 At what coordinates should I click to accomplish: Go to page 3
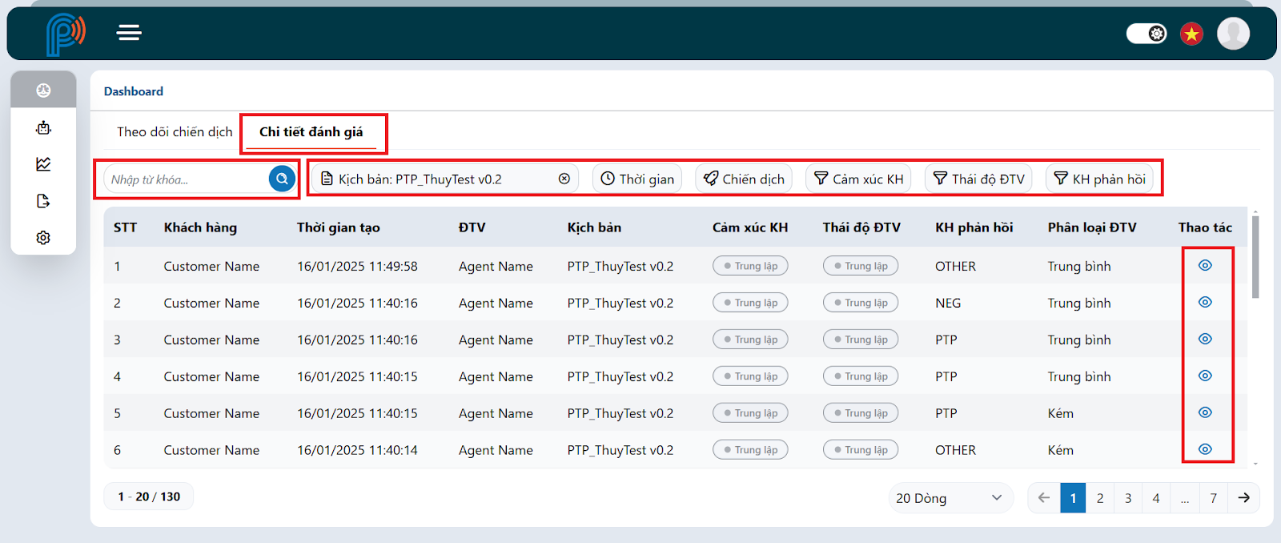pos(1128,498)
